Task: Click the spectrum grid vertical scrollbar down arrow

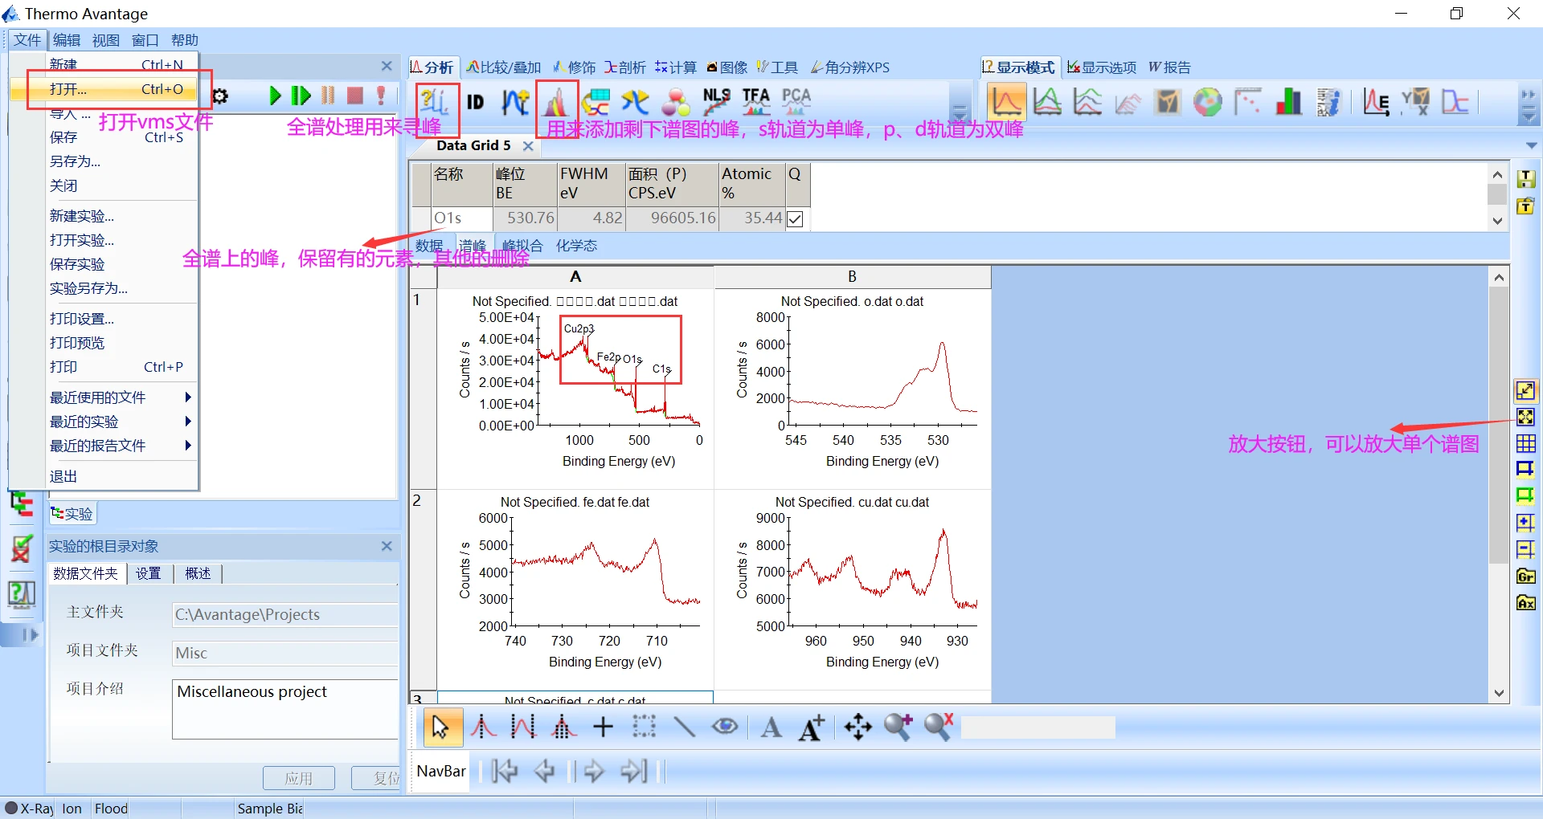Action: 1499,694
